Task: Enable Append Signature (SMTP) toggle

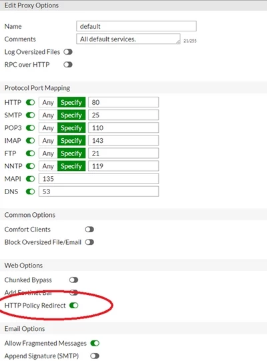Action: (95, 356)
